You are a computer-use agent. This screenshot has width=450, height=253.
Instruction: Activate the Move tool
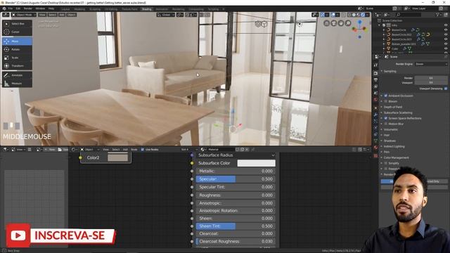point(17,41)
